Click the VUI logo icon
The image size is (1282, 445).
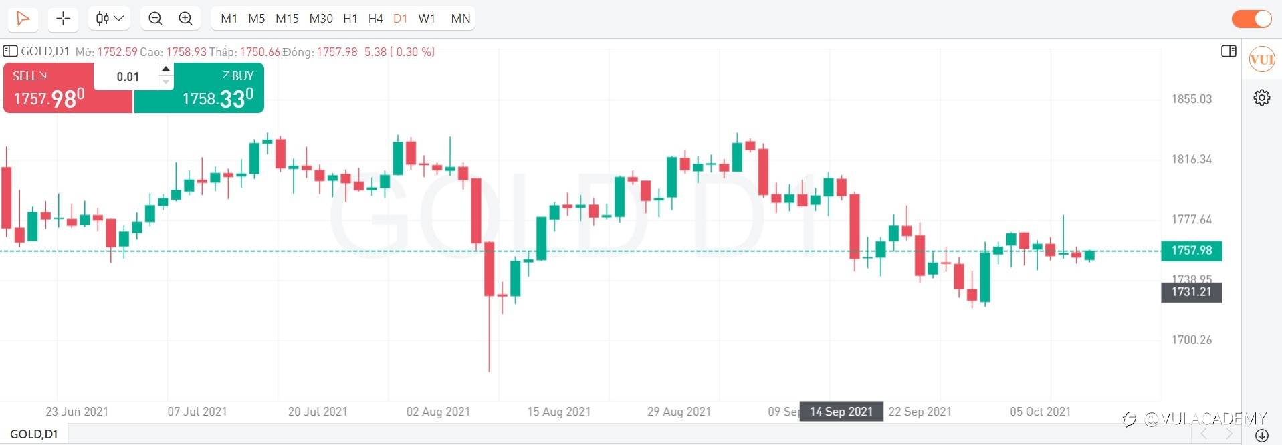coord(1261,59)
